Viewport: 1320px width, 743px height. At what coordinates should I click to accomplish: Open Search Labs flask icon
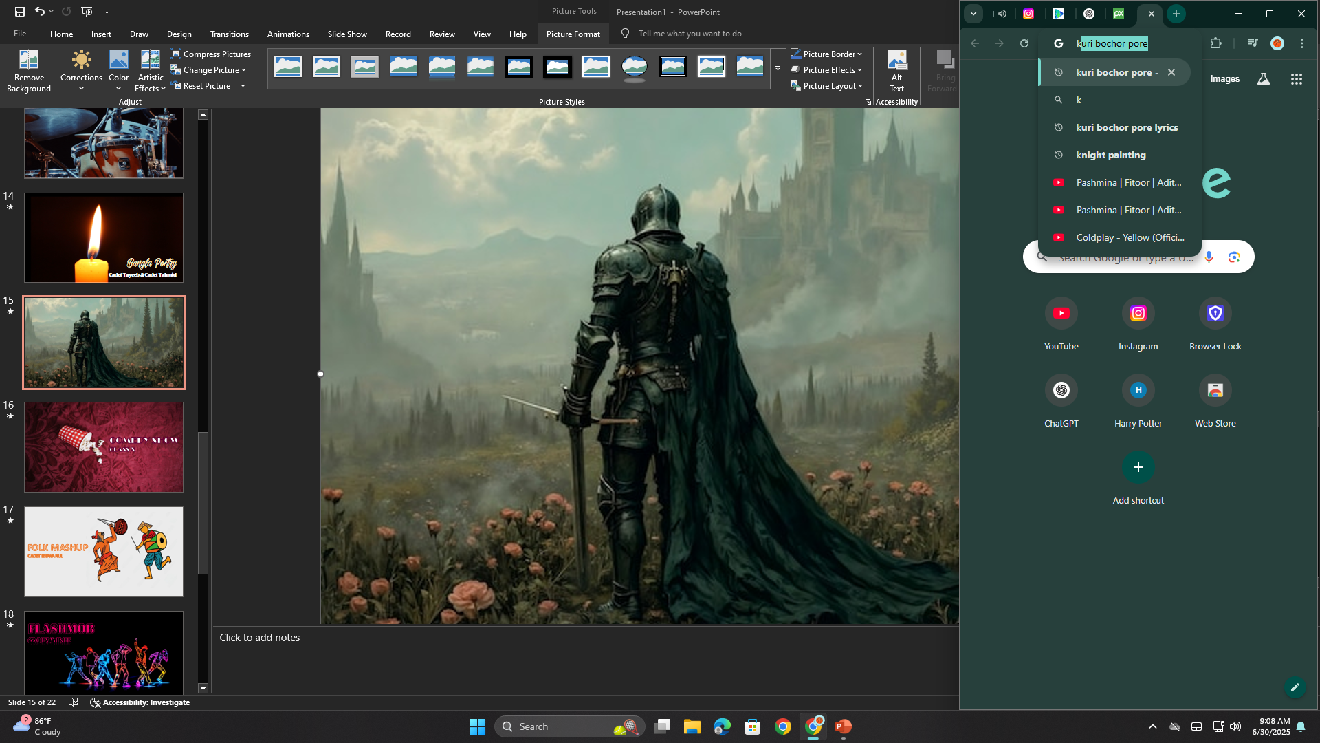[x=1264, y=79]
